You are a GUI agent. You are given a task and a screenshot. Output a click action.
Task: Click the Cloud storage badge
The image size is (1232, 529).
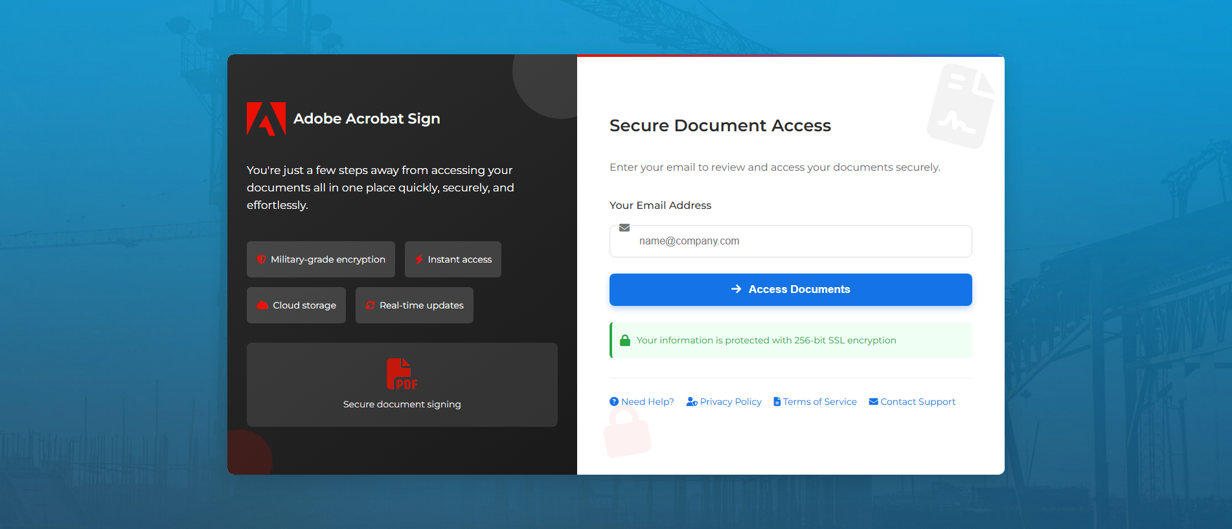click(x=296, y=305)
